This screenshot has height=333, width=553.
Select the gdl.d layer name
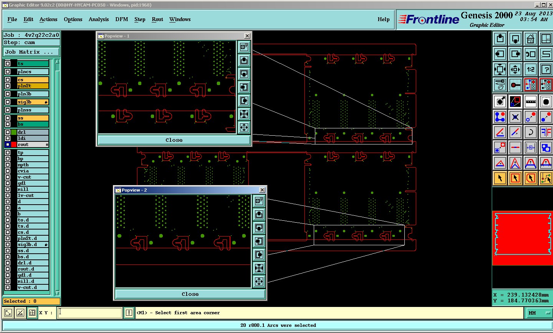coord(33,275)
